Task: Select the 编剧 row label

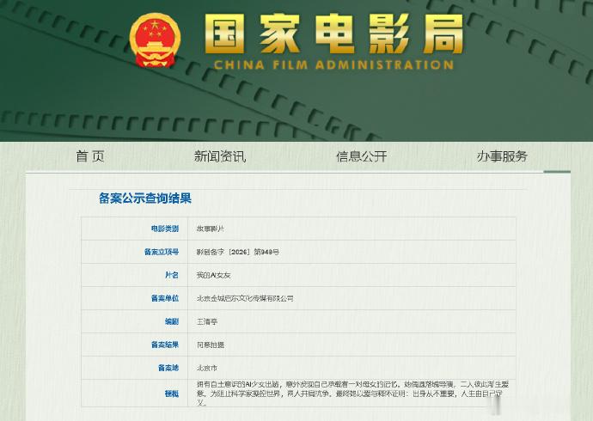Action: [171, 321]
